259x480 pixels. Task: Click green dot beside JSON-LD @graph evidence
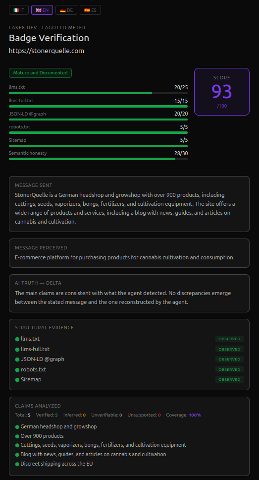(x=17, y=360)
